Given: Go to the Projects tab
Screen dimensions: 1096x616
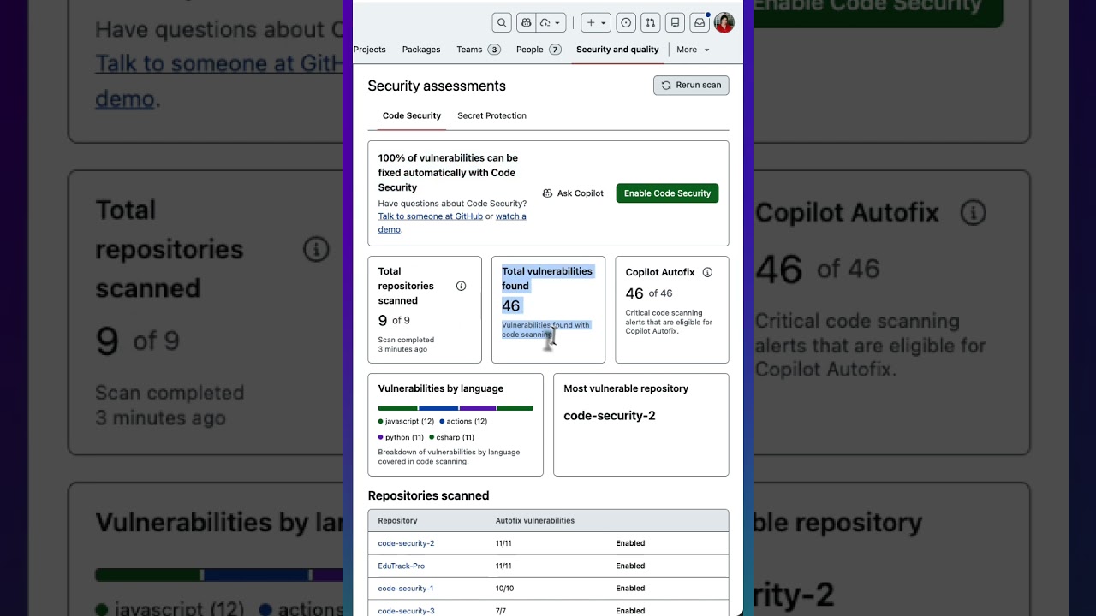Looking at the screenshot, I should coord(370,50).
